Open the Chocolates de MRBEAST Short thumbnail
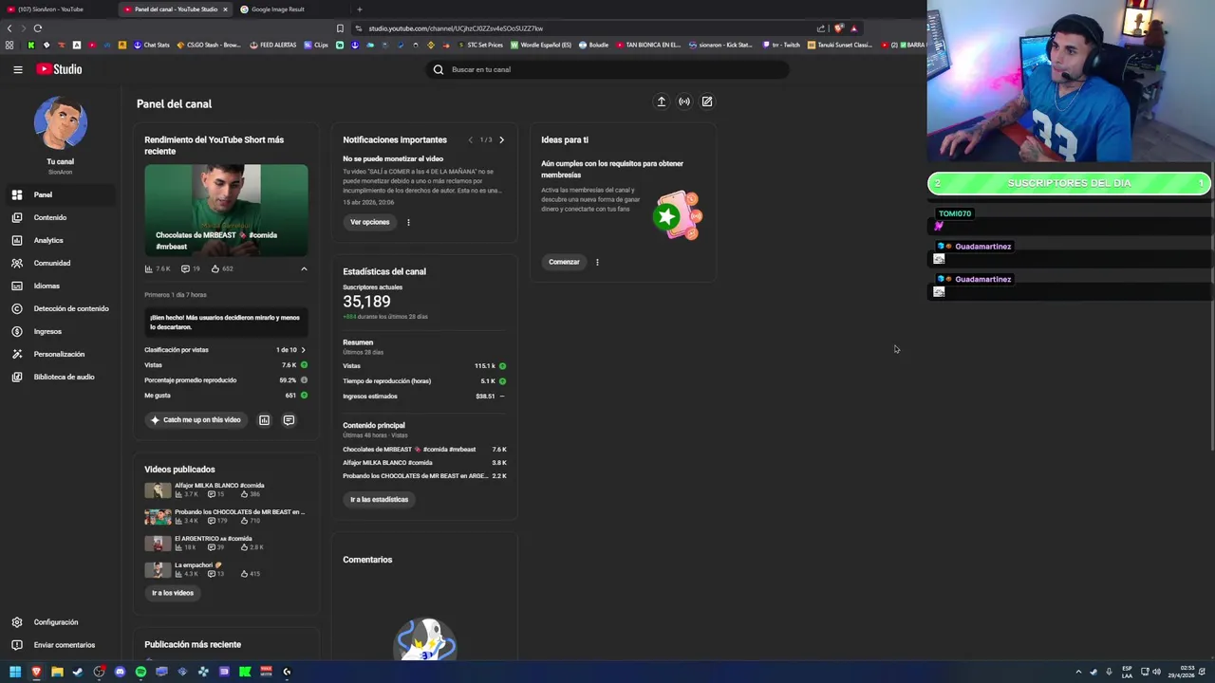1215x683 pixels. click(226, 211)
